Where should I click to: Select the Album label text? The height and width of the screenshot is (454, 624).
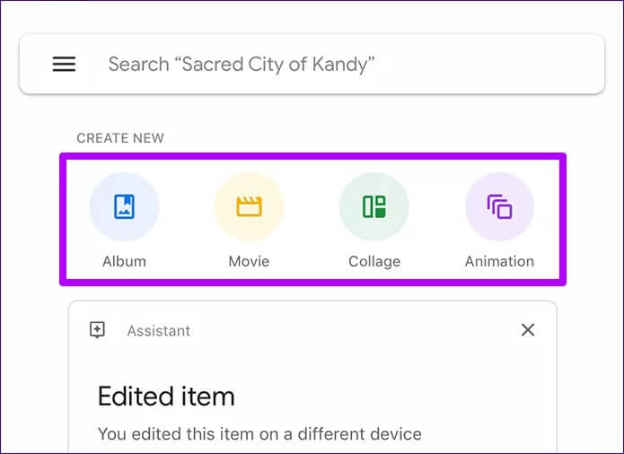(x=124, y=261)
